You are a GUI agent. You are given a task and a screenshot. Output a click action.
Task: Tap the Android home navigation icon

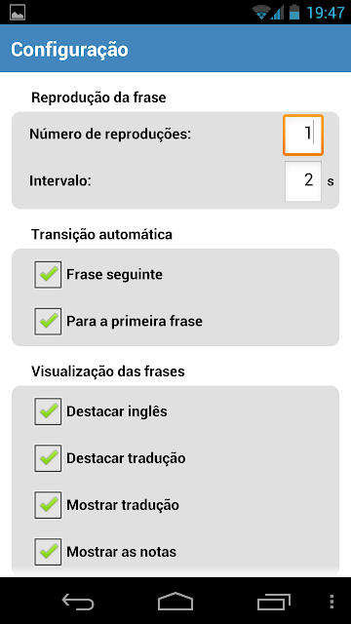(x=175, y=601)
